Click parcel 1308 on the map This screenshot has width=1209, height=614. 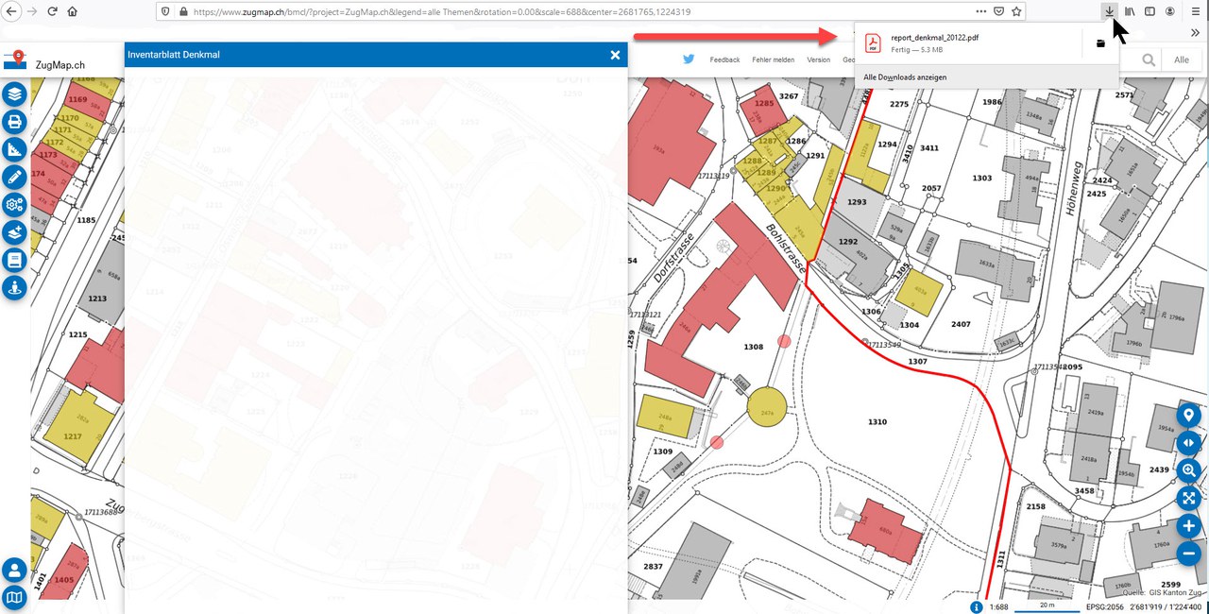(x=753, y=348)
